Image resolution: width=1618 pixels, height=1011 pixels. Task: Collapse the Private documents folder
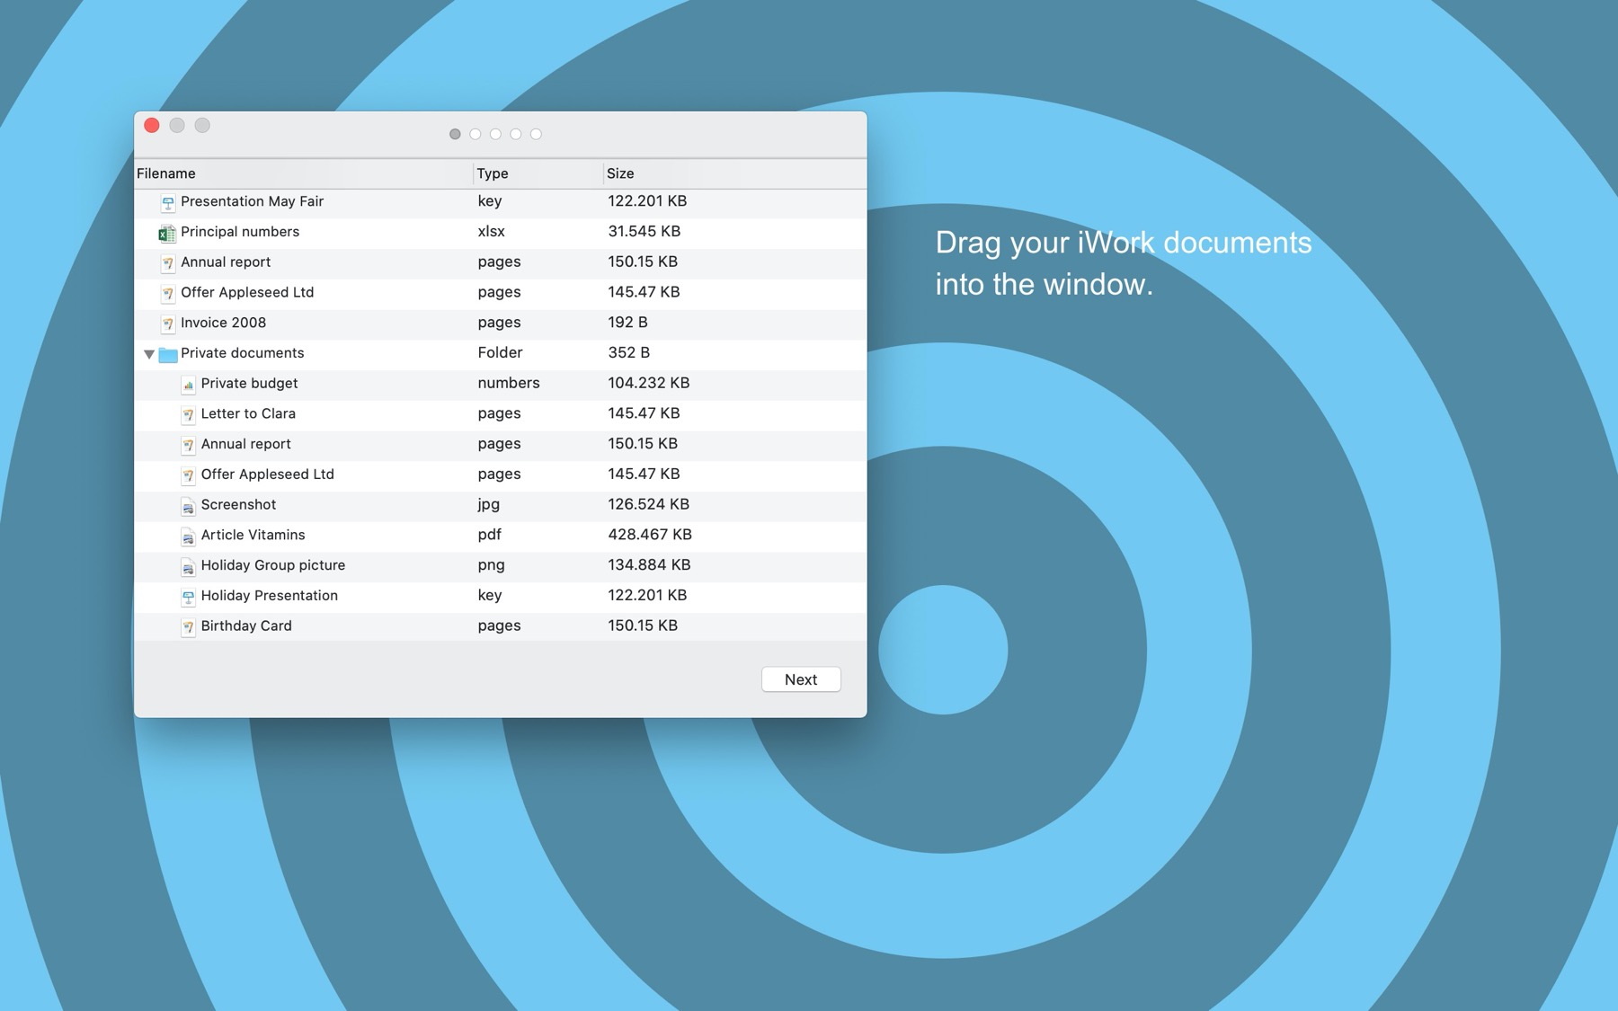pos(149,353)
